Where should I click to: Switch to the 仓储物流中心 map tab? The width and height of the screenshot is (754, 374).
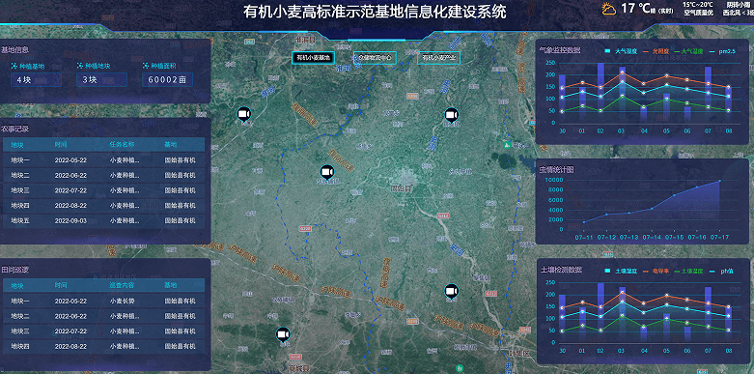coord(375,58)
